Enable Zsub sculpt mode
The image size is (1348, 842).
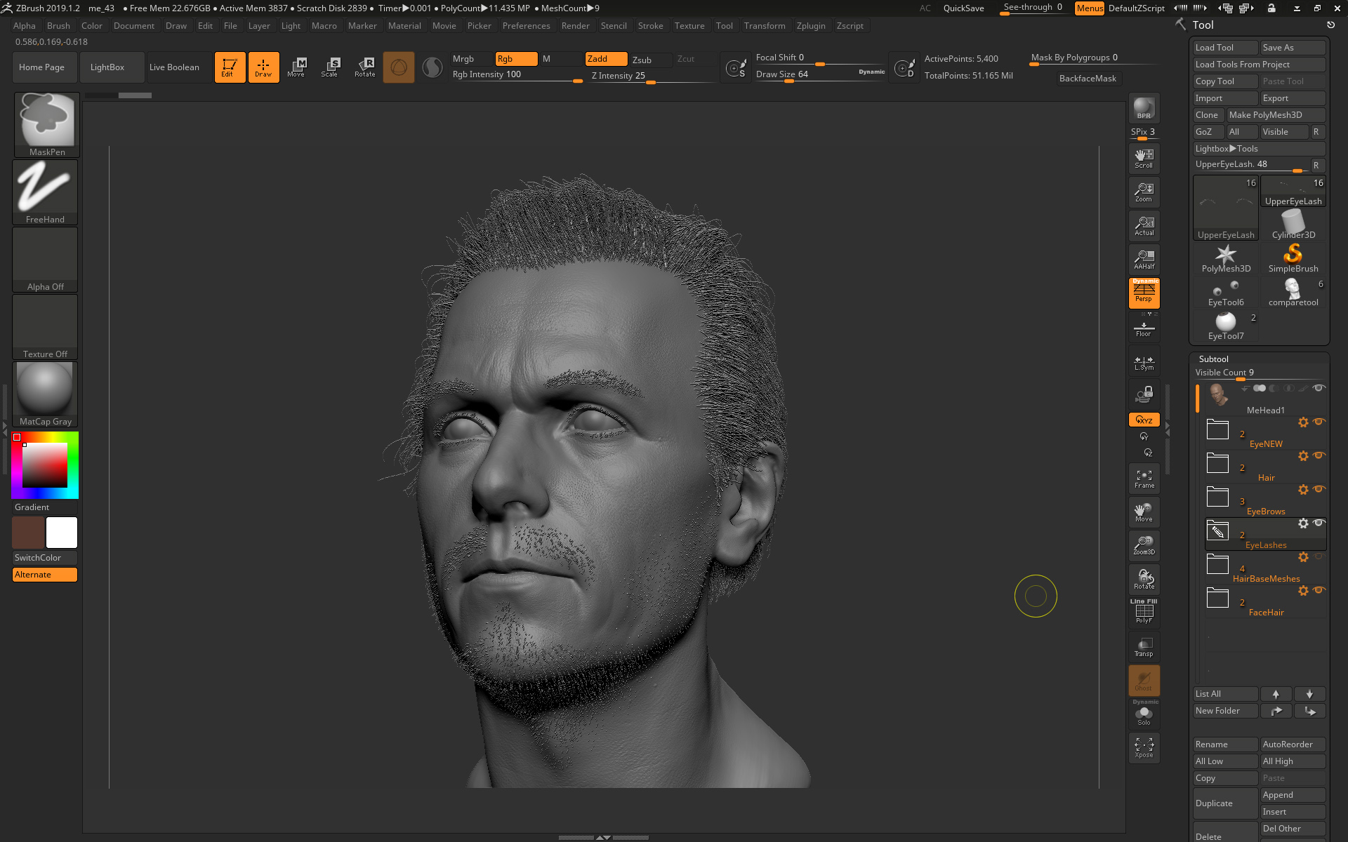(x=650, y=60)
